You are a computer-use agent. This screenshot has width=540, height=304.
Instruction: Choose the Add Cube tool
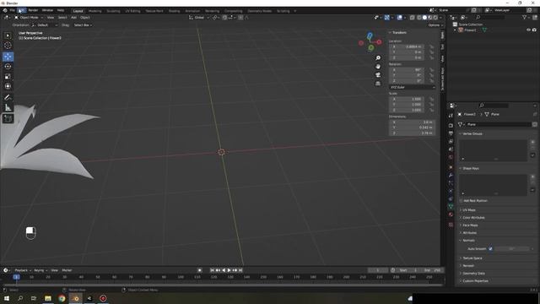pyautogui.click(x=8, y=119)
